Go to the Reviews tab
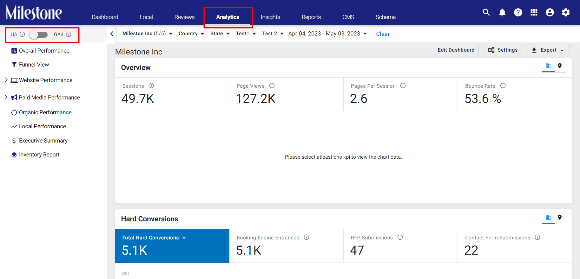The image size is (580, 279). tap(184, 17)
